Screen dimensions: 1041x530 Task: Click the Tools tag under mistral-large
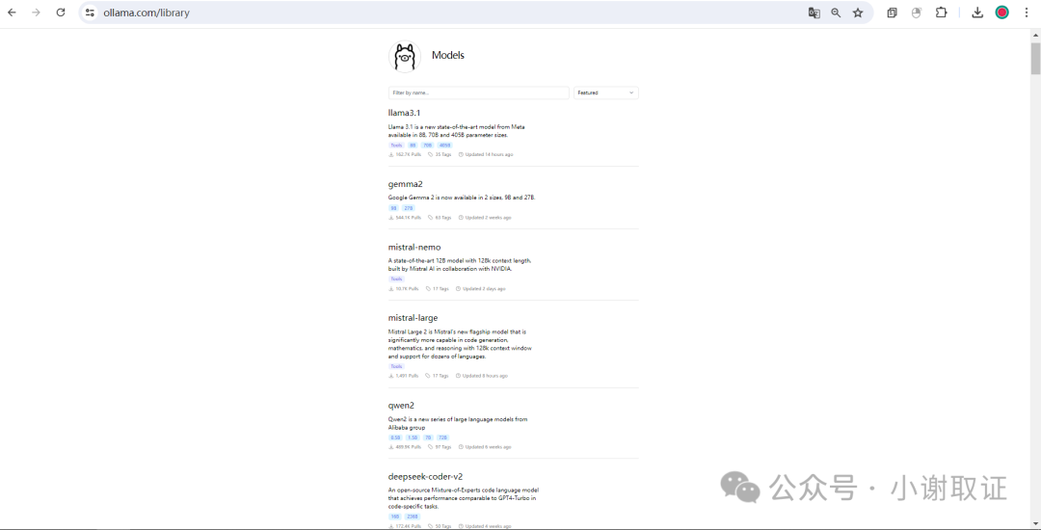pyautogui.click(x=396, y=367)
